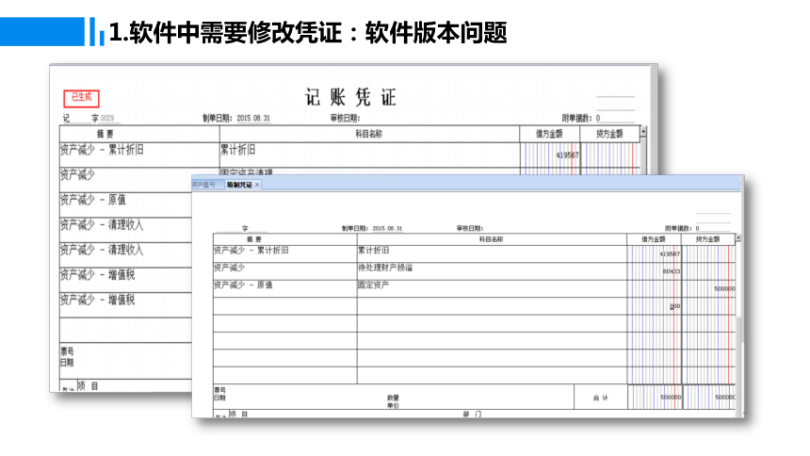Click debit amount 419567 in back voucher

[x=567, y=155]
